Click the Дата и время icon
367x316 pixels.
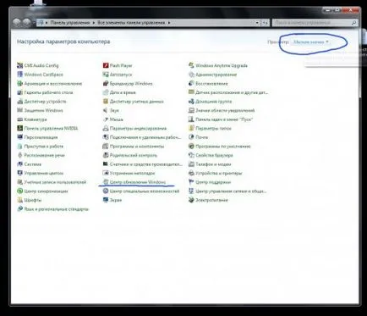pyautogui.click(x=106, y=92)
